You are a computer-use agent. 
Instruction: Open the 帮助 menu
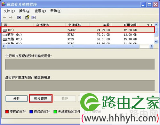tap(56, 11)
